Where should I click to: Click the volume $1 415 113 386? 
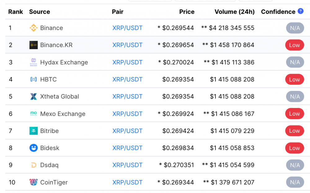tap(233, 62)
